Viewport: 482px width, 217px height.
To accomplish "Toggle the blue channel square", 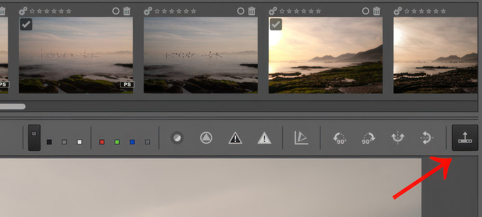I will [132, 142].
